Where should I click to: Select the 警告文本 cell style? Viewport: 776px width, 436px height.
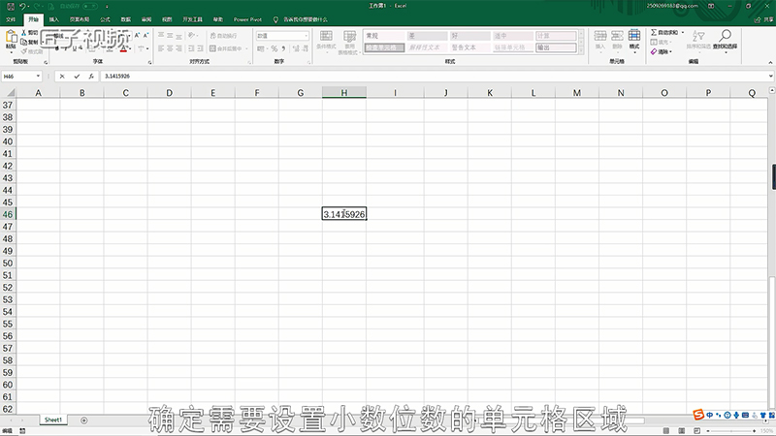(469, 47)
